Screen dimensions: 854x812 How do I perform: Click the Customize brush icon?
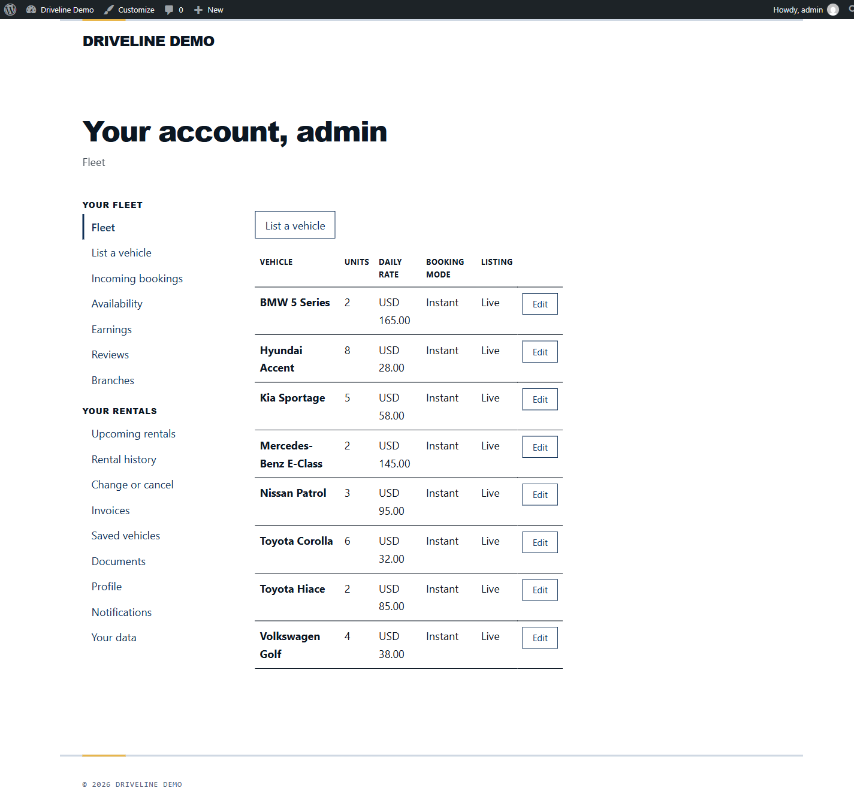108,10
